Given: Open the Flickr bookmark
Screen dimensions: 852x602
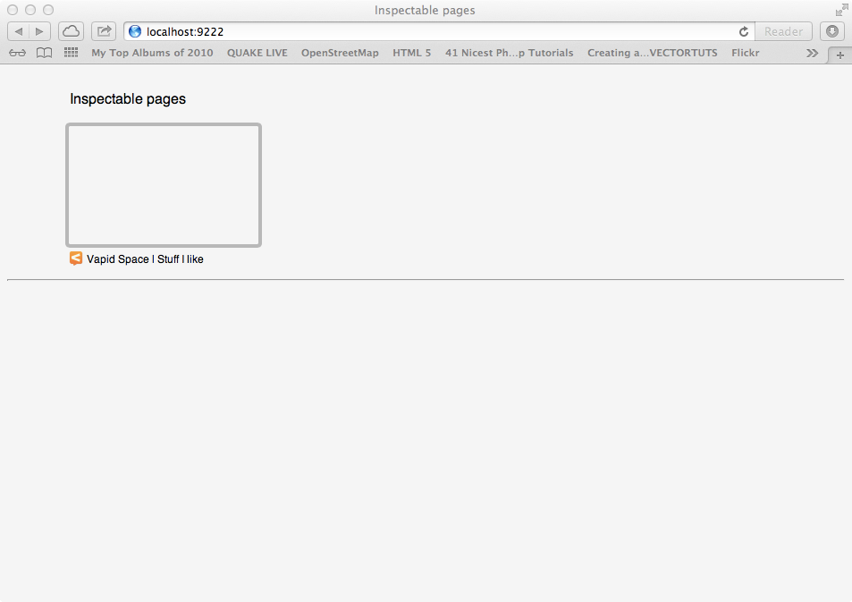Looking at the screenshot, I should (745, 53).
